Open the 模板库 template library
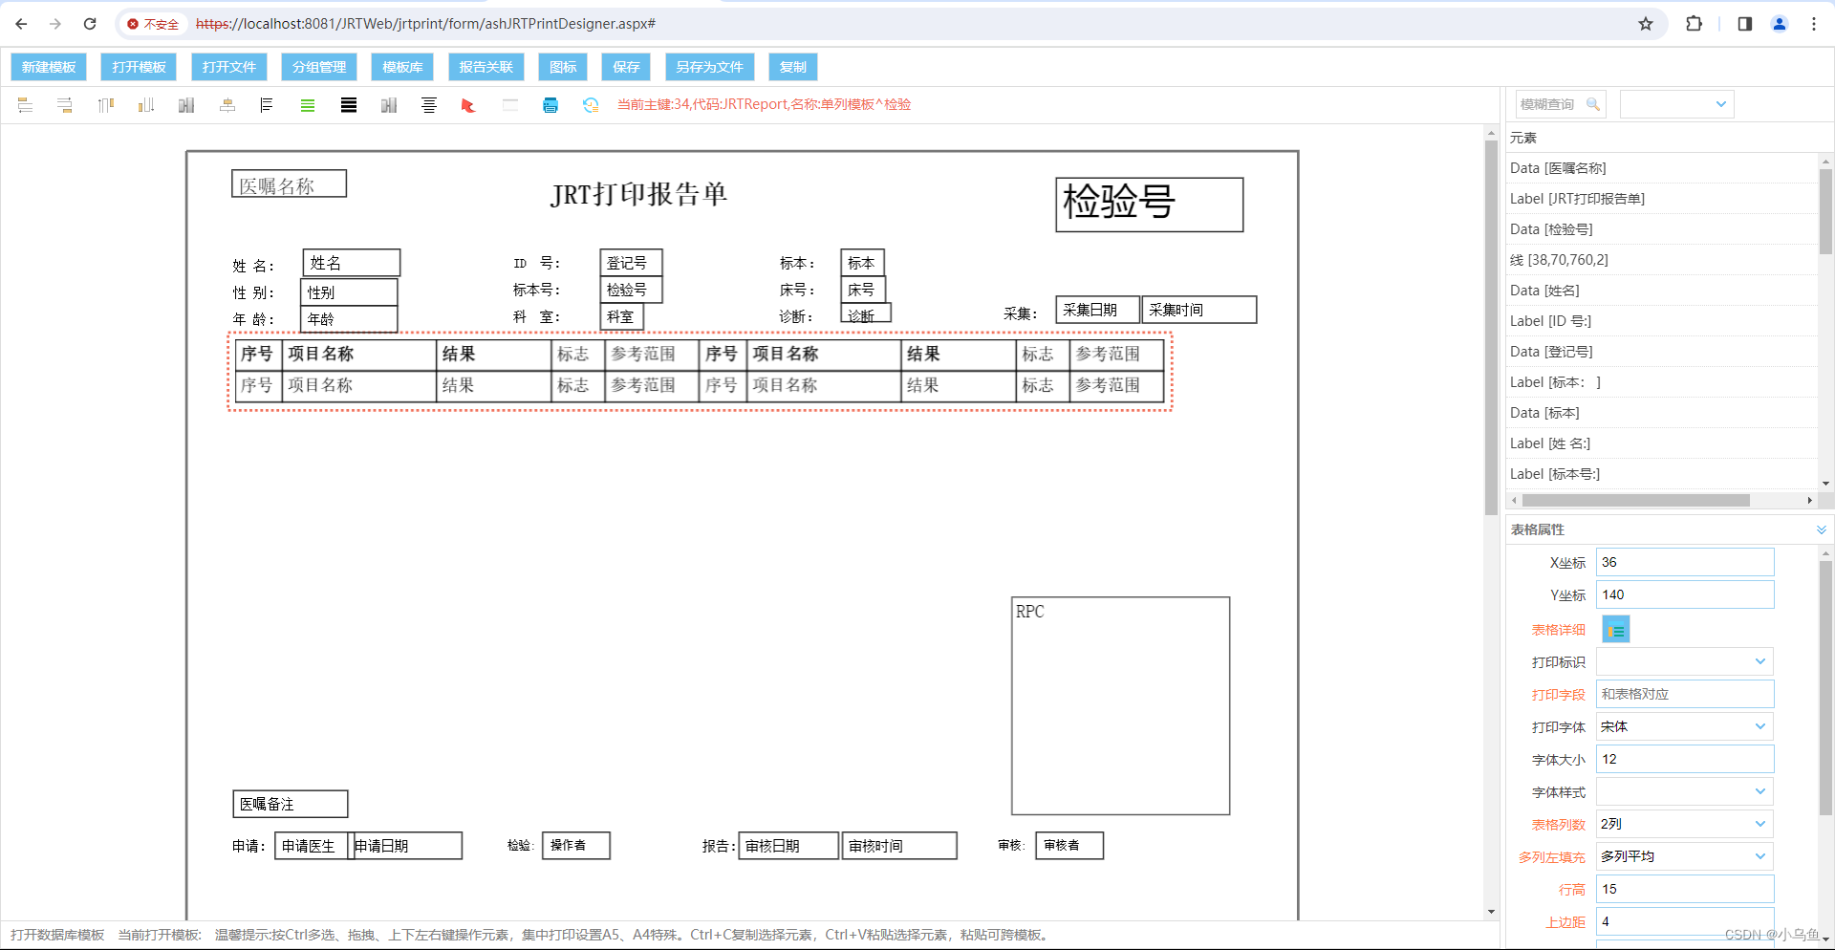The width and height of the screenshot is (1835, 950). click(x=402, y=67)
